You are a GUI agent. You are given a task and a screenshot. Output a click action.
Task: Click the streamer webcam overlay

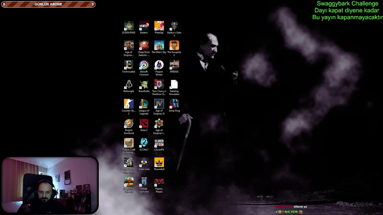pos(50,185)
